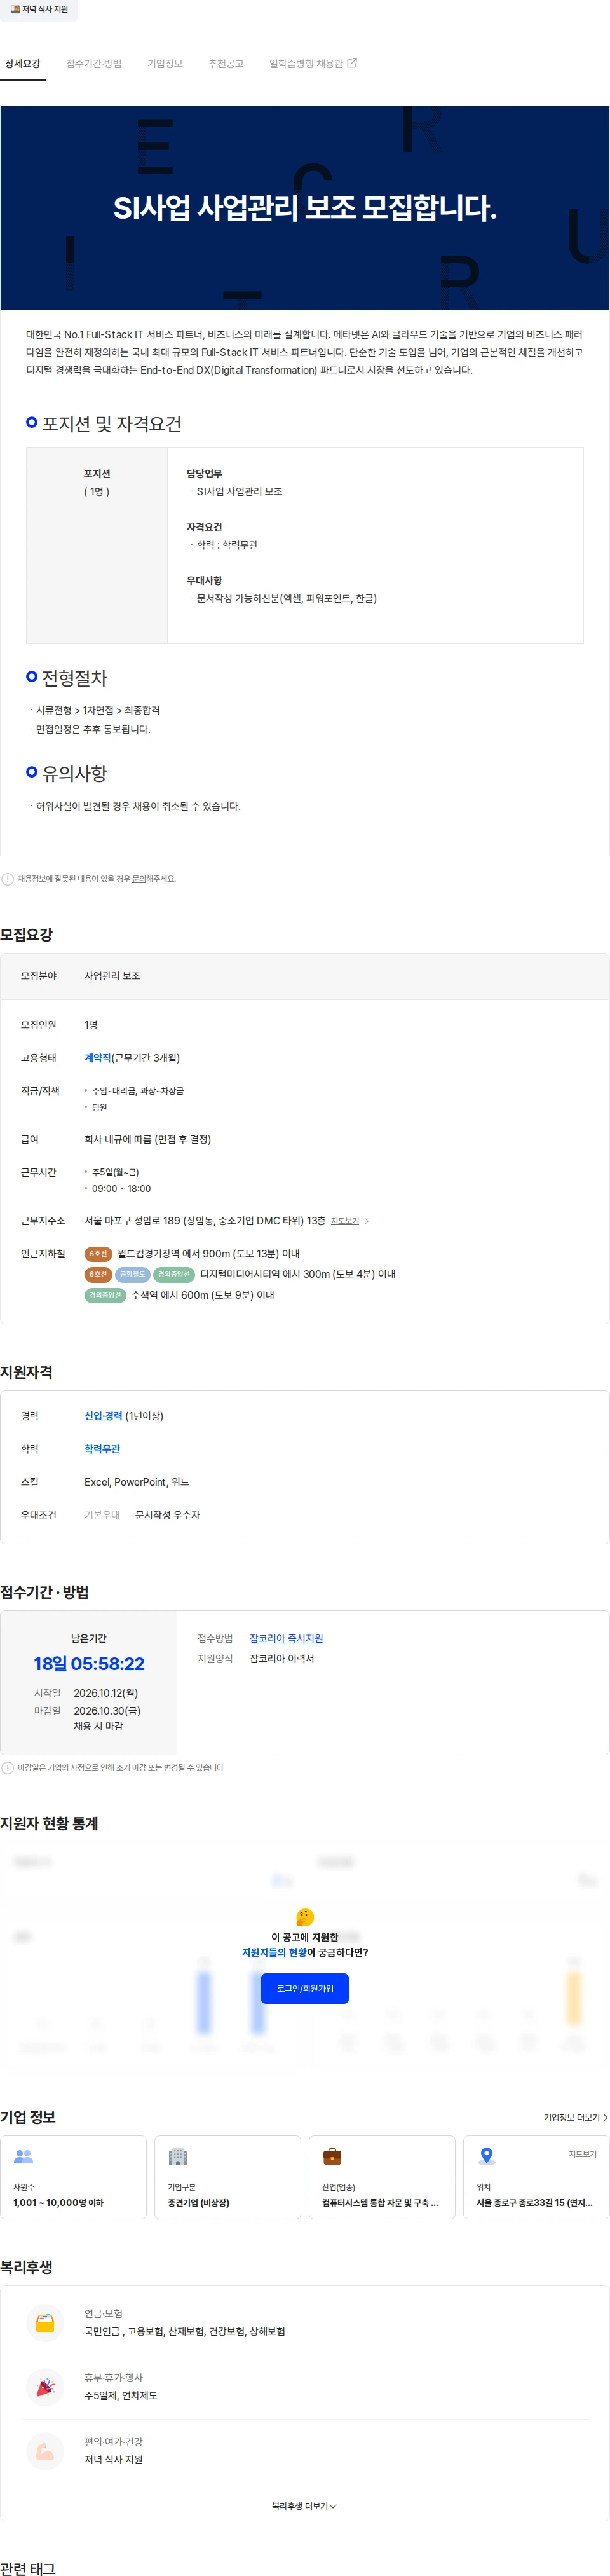This screenshot has width=610, height=2576.
Task: Click the 로그인/회원가입 button
Action: pyautogui.click(x=305, y=1988)
